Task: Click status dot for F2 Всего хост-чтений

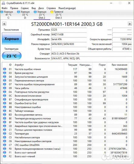Action: (x=5, y=156)
